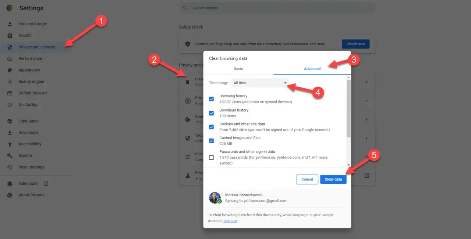Screen dimensions: 471x239
Task: Click the Downloads arrow icon
Action: tap(10, 133)
